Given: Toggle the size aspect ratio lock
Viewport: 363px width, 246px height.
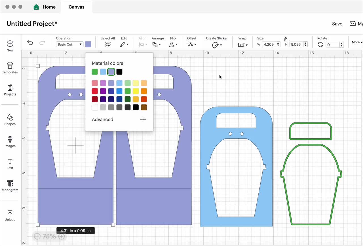Looking at the screenshot, I should coord(286,40).
